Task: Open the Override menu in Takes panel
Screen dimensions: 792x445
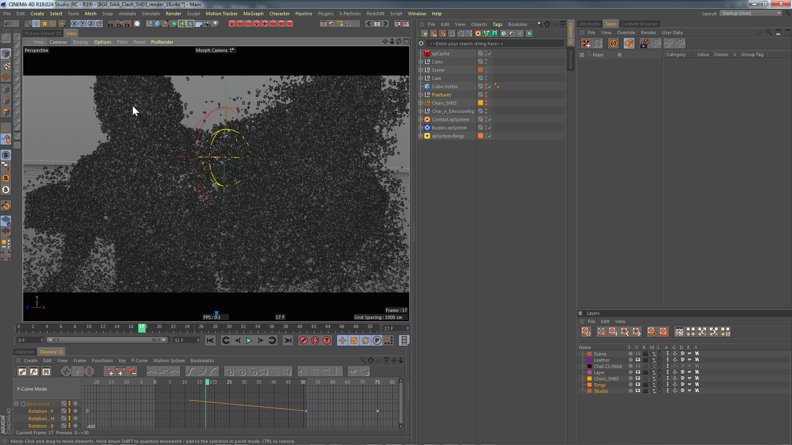Action: point(626,33)
